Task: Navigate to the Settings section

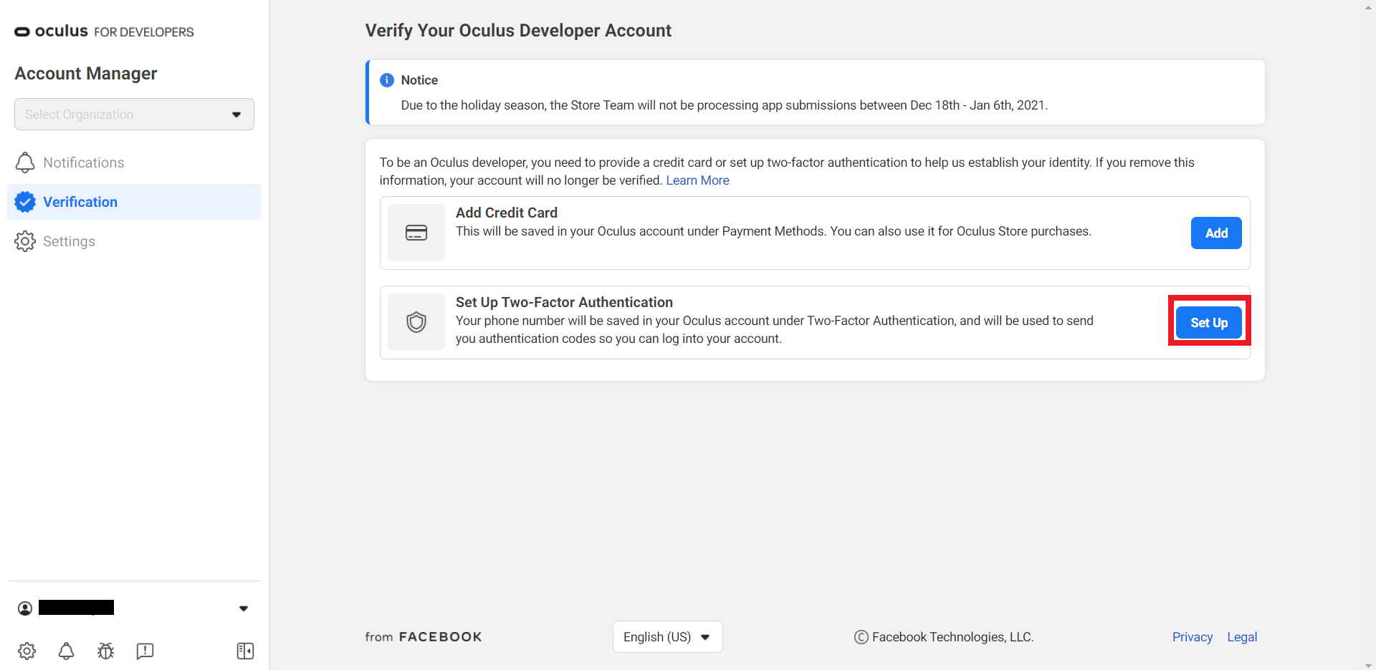Action: click(x=69, y=241)
